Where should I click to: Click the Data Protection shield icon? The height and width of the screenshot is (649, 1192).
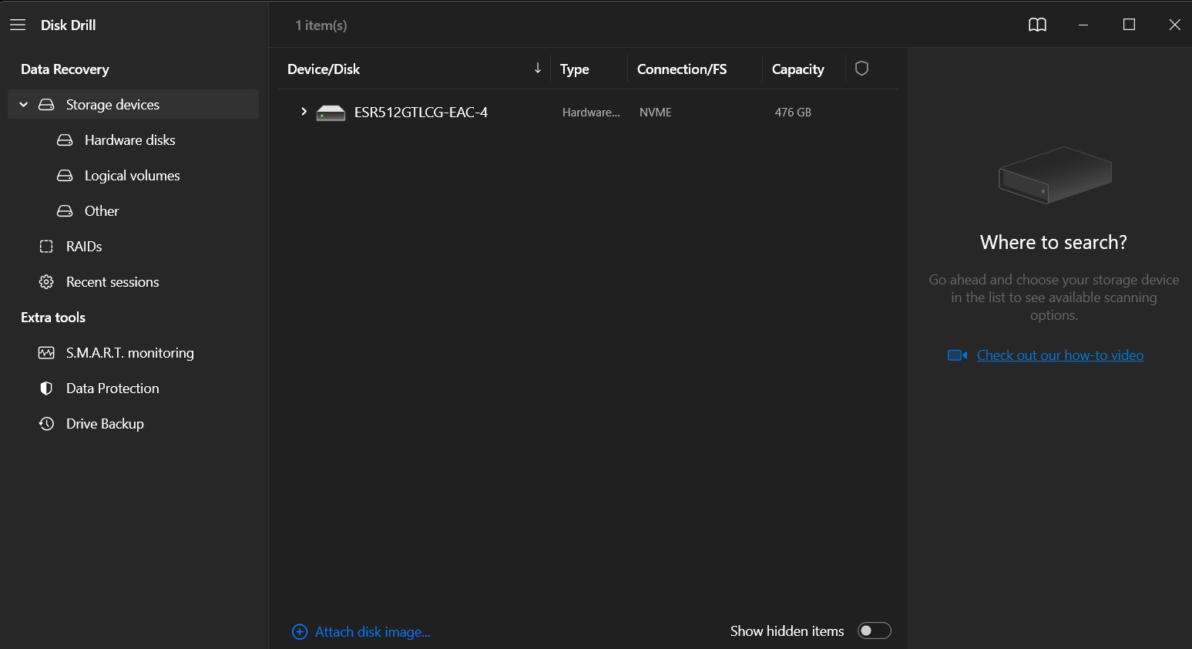pos(46,388)
